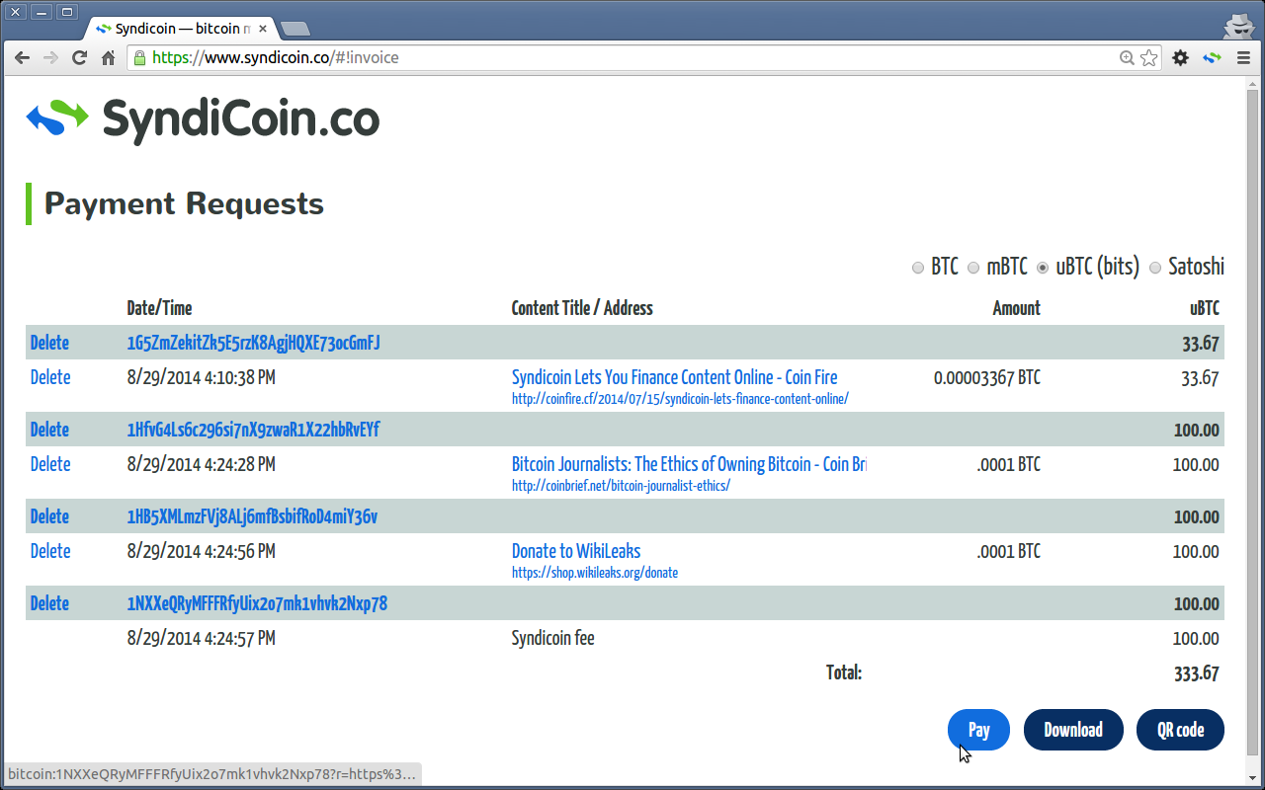Switch to the Syndicoin browser tab

(x=180, y=29)
